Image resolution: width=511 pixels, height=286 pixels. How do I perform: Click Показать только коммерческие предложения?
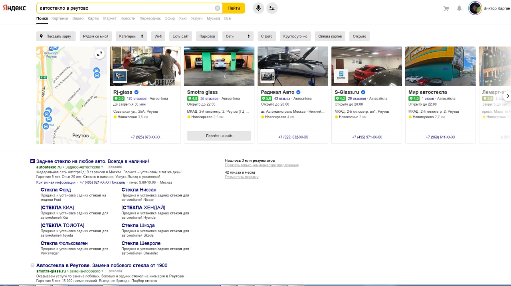point(262,165)
